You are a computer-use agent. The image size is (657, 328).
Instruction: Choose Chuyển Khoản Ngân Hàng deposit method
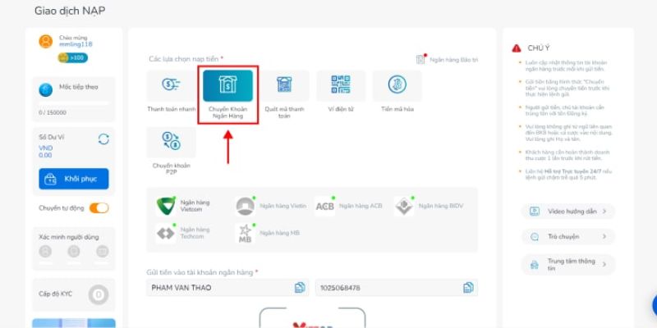pyautogui.click(x=228, y=95)
